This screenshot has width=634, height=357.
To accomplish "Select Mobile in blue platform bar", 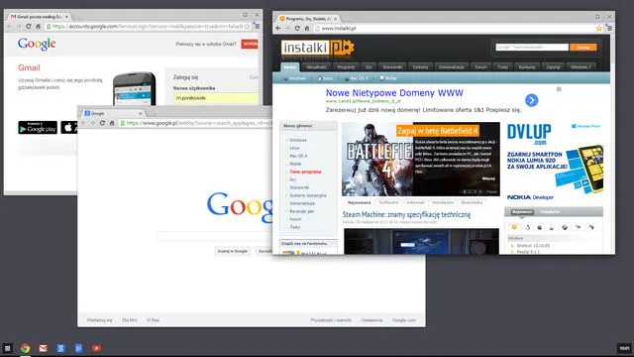I will coord(388,78).
